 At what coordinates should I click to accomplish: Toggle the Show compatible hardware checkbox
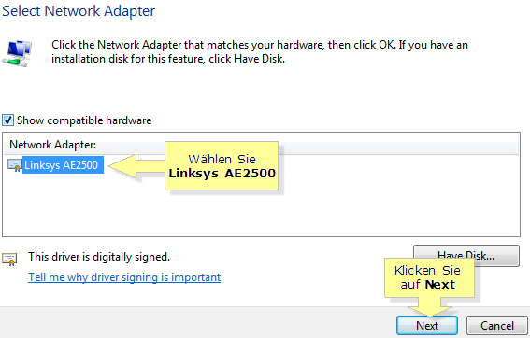click(7, 120)
